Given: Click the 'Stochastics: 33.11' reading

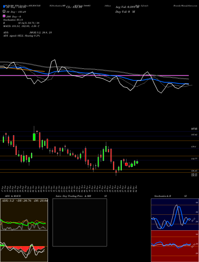Looking at the screenshot, I should click(x=13, y=20).
